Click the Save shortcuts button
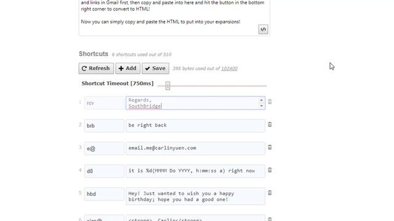Screen dimensions: 394x221 tap(155, 68)
